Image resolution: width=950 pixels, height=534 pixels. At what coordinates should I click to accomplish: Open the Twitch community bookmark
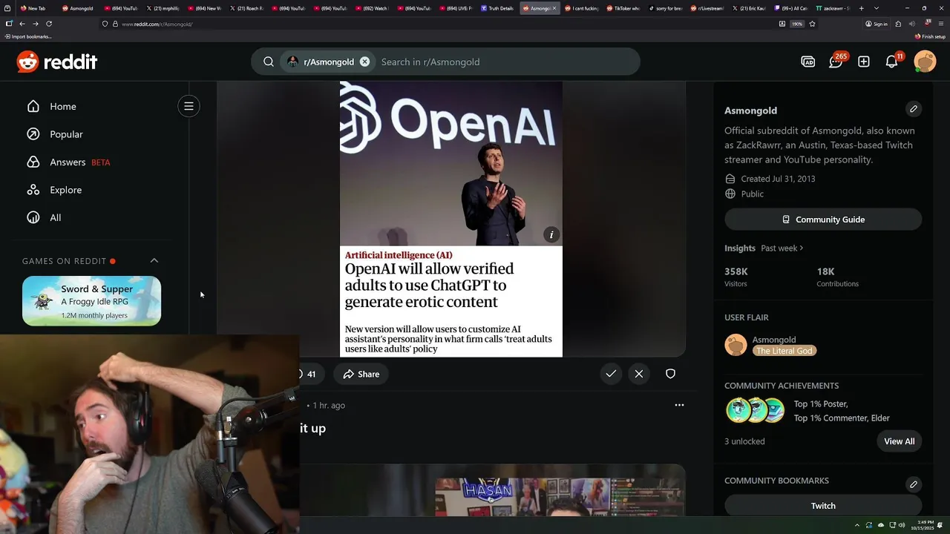click(823, 506)
